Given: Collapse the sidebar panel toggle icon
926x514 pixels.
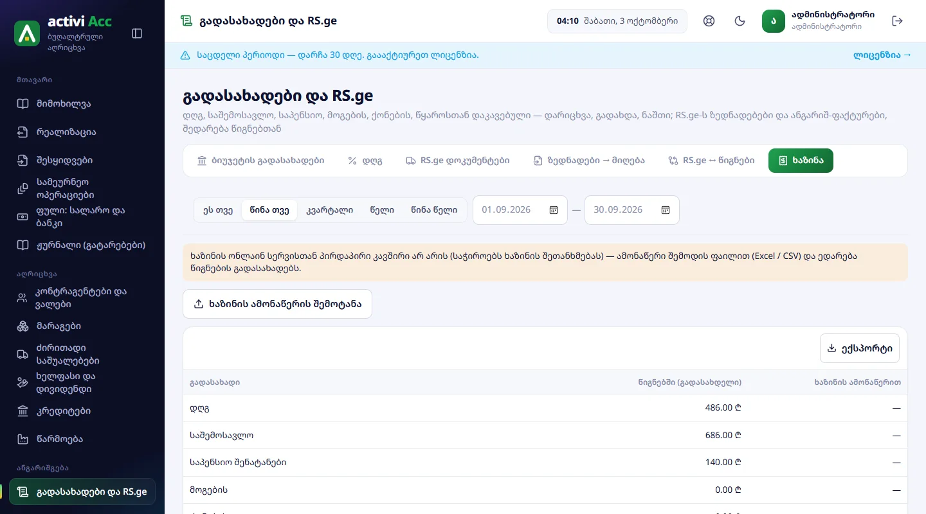Looking at the screenshot, I should [x=137, y=33].
